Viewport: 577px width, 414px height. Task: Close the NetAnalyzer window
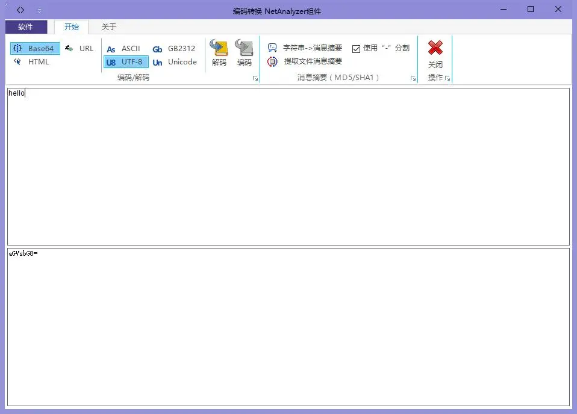[558, 9]
